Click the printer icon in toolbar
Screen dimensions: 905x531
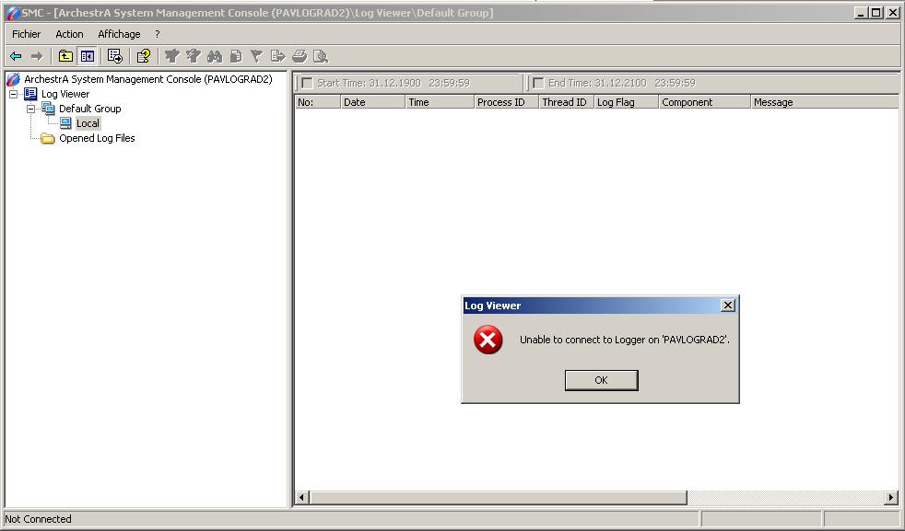click(300, 56)
